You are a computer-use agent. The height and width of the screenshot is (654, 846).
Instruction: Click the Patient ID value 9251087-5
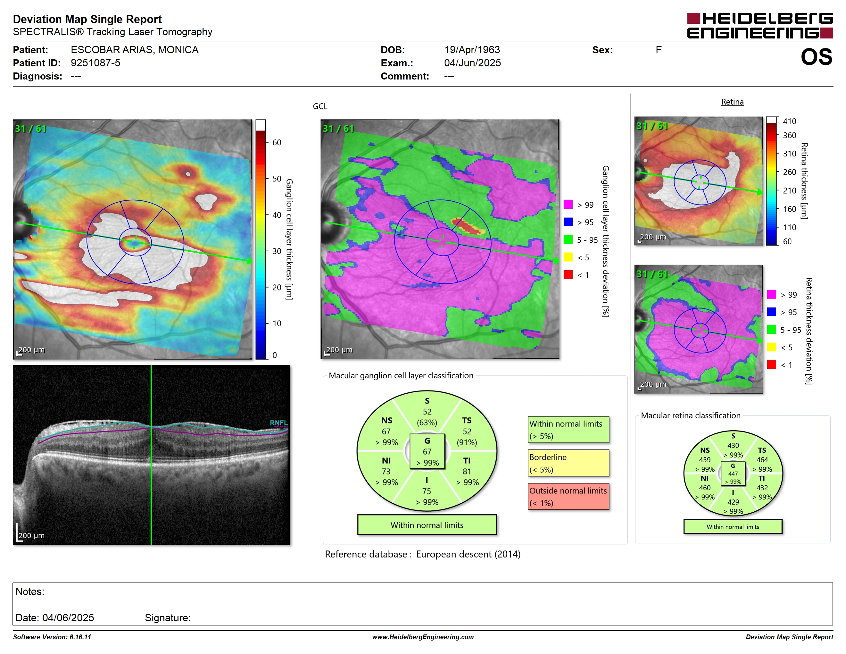[95, 63]
